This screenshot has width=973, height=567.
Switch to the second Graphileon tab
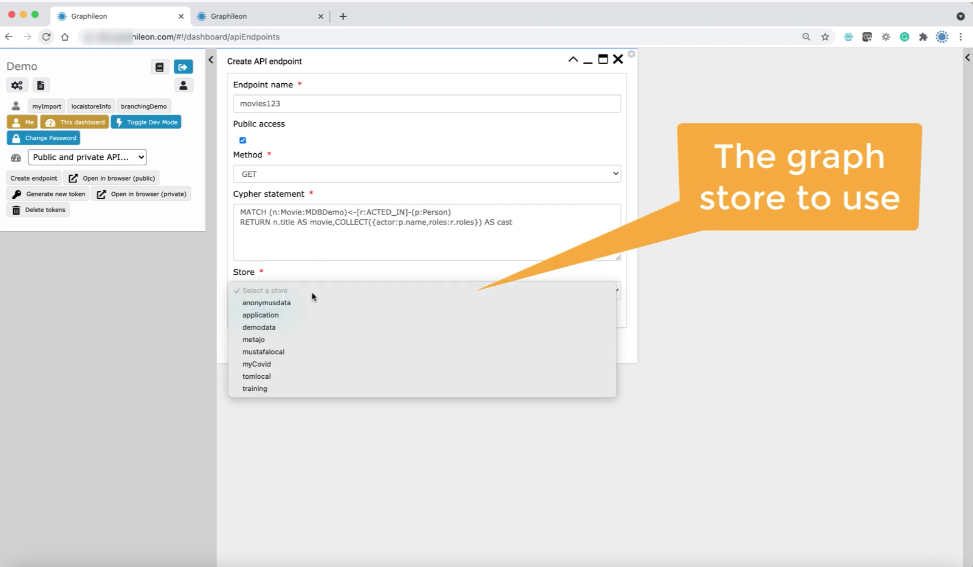point(228,16)
